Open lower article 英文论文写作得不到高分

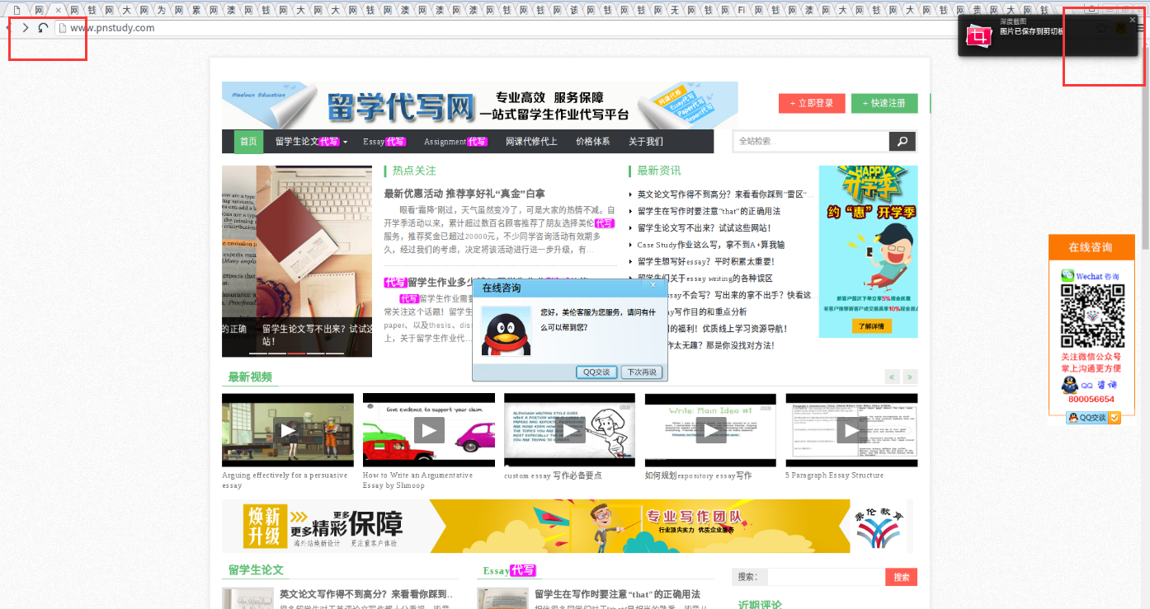tap(366, 594)
